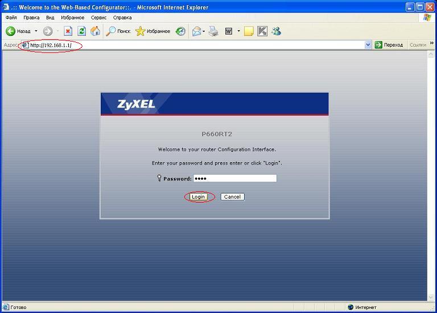The width and height of the screenshot is (437, 313).
Task: Open the Избранное favorites star button
Action: (x=152, y=31)
